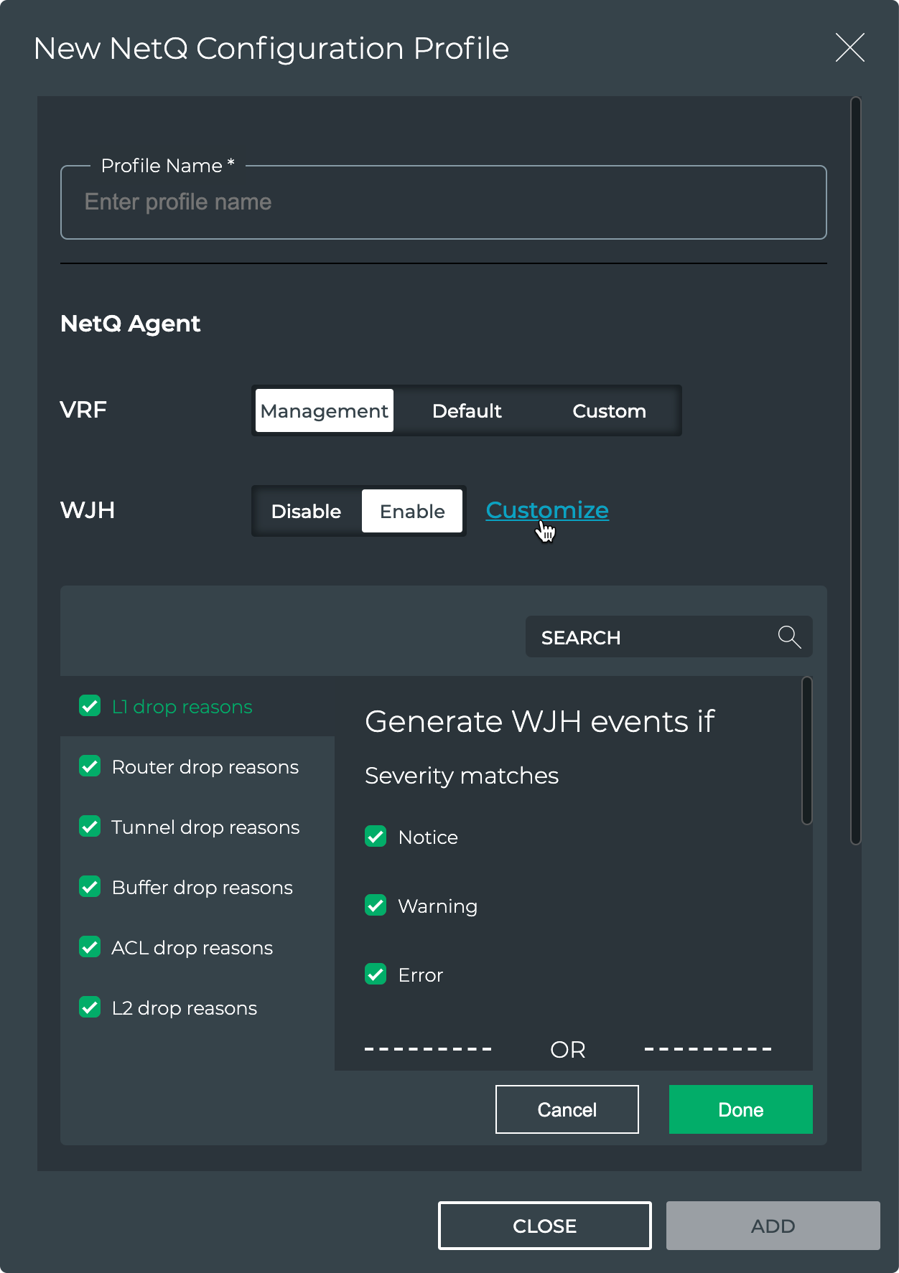Uncheck the L1 drop reasons checkbox

tap(90, 706)
